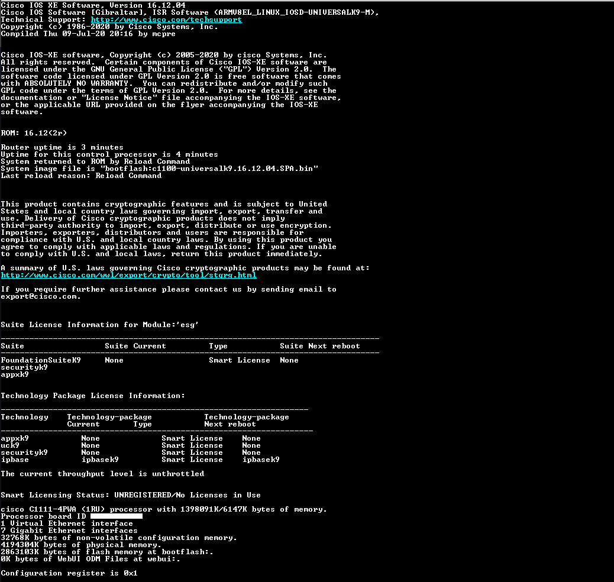The height and width of the screenshot is (582, 614).
Task: Click the securityk9 row in technology table
Action: coord(140,452)
